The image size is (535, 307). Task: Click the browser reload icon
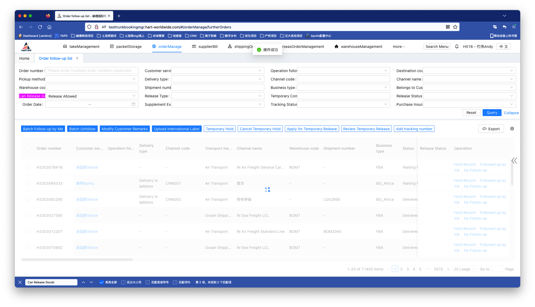click(40, 27)
